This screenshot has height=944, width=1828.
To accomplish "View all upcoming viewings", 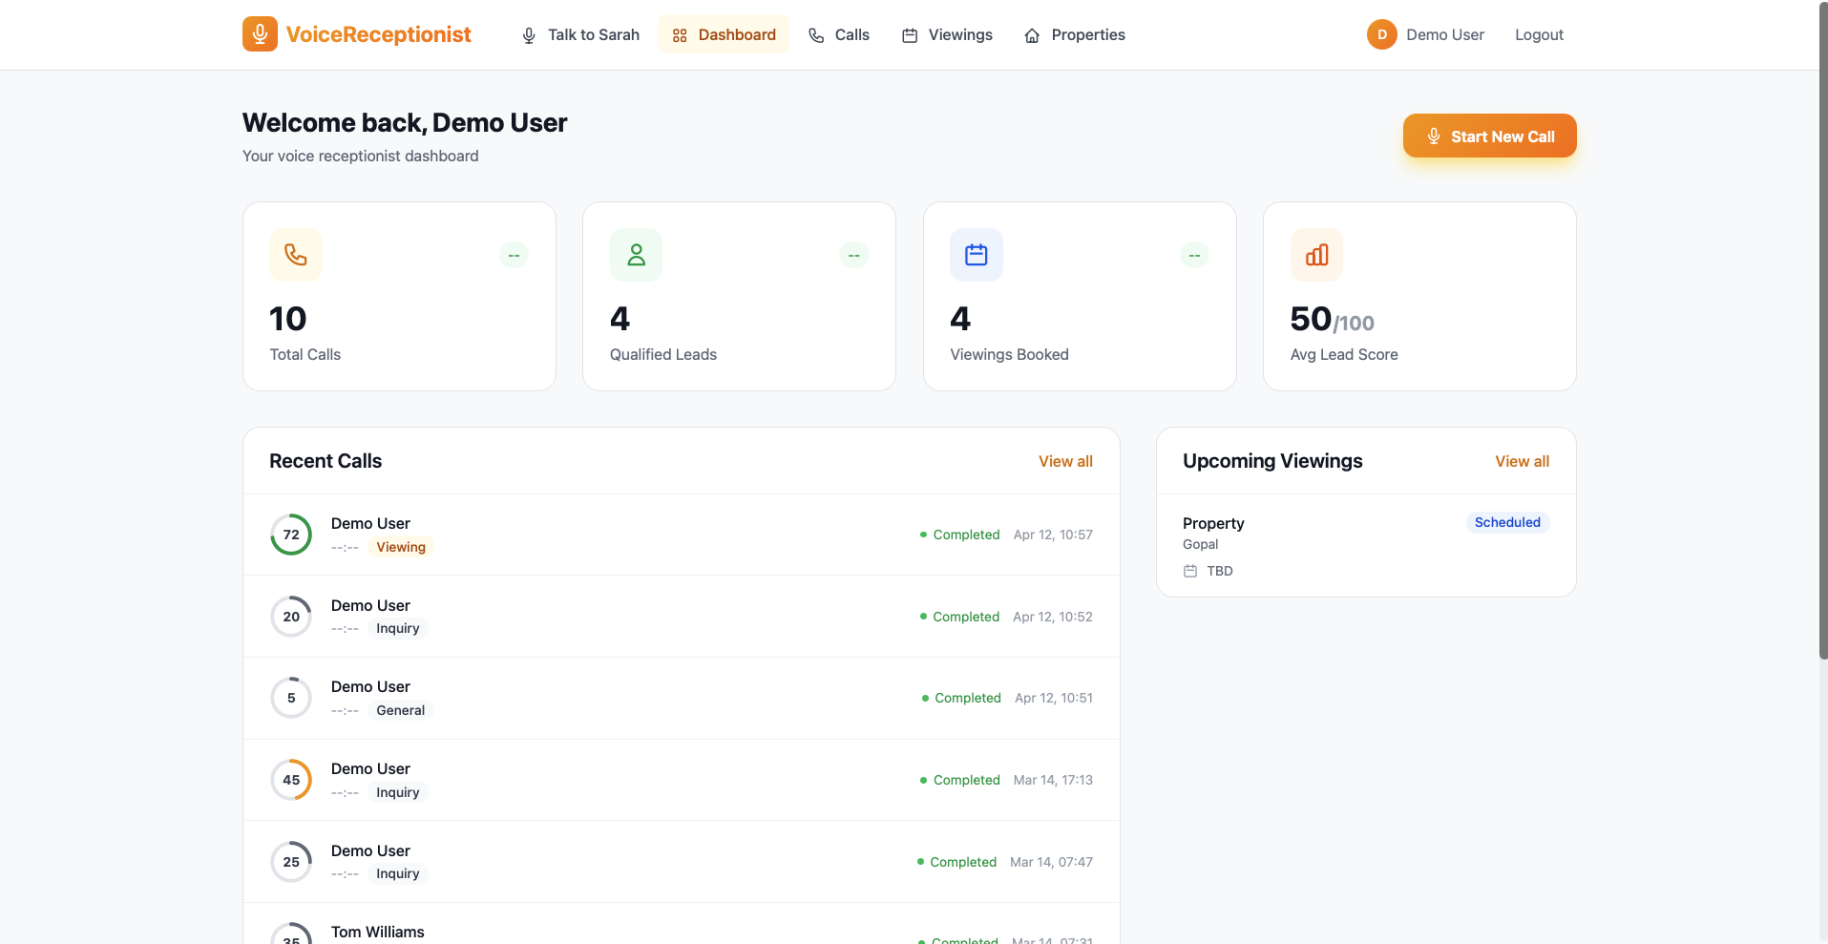I will [1522, 461].
